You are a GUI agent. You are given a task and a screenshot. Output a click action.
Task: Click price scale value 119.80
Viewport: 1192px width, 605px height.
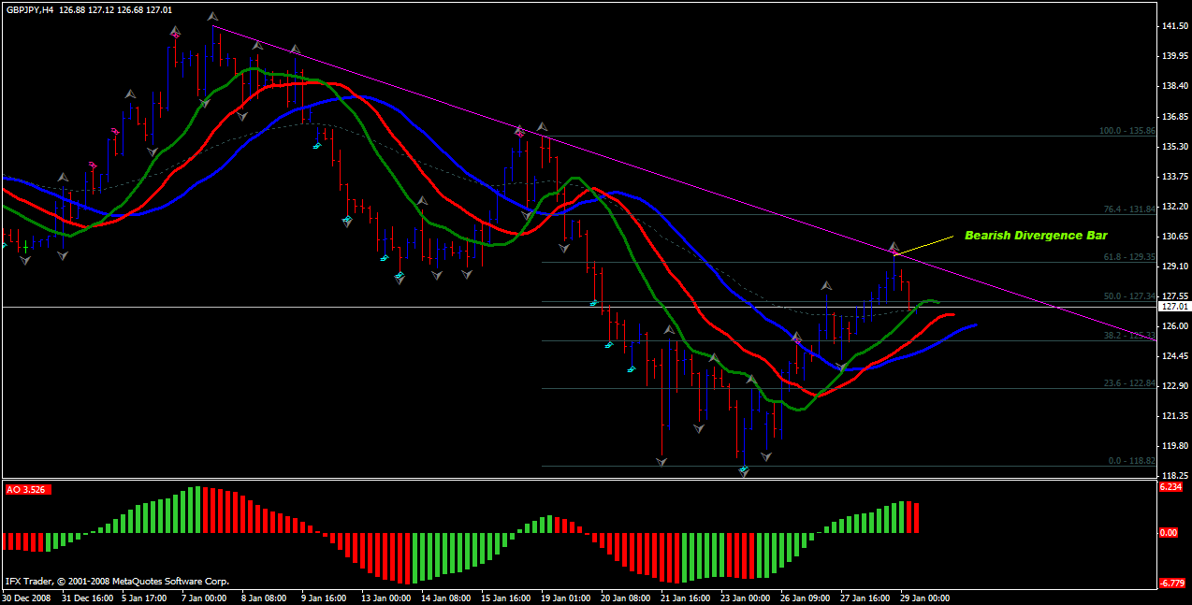(x=1174, y=446)
